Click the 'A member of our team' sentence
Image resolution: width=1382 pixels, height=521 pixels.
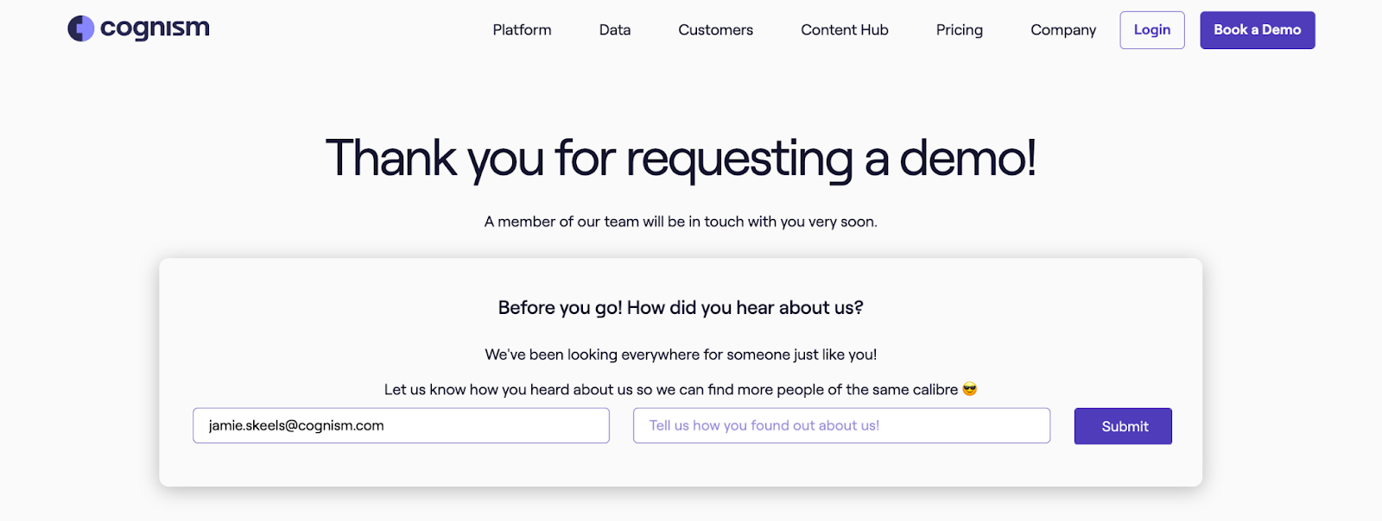coord(681,222)
